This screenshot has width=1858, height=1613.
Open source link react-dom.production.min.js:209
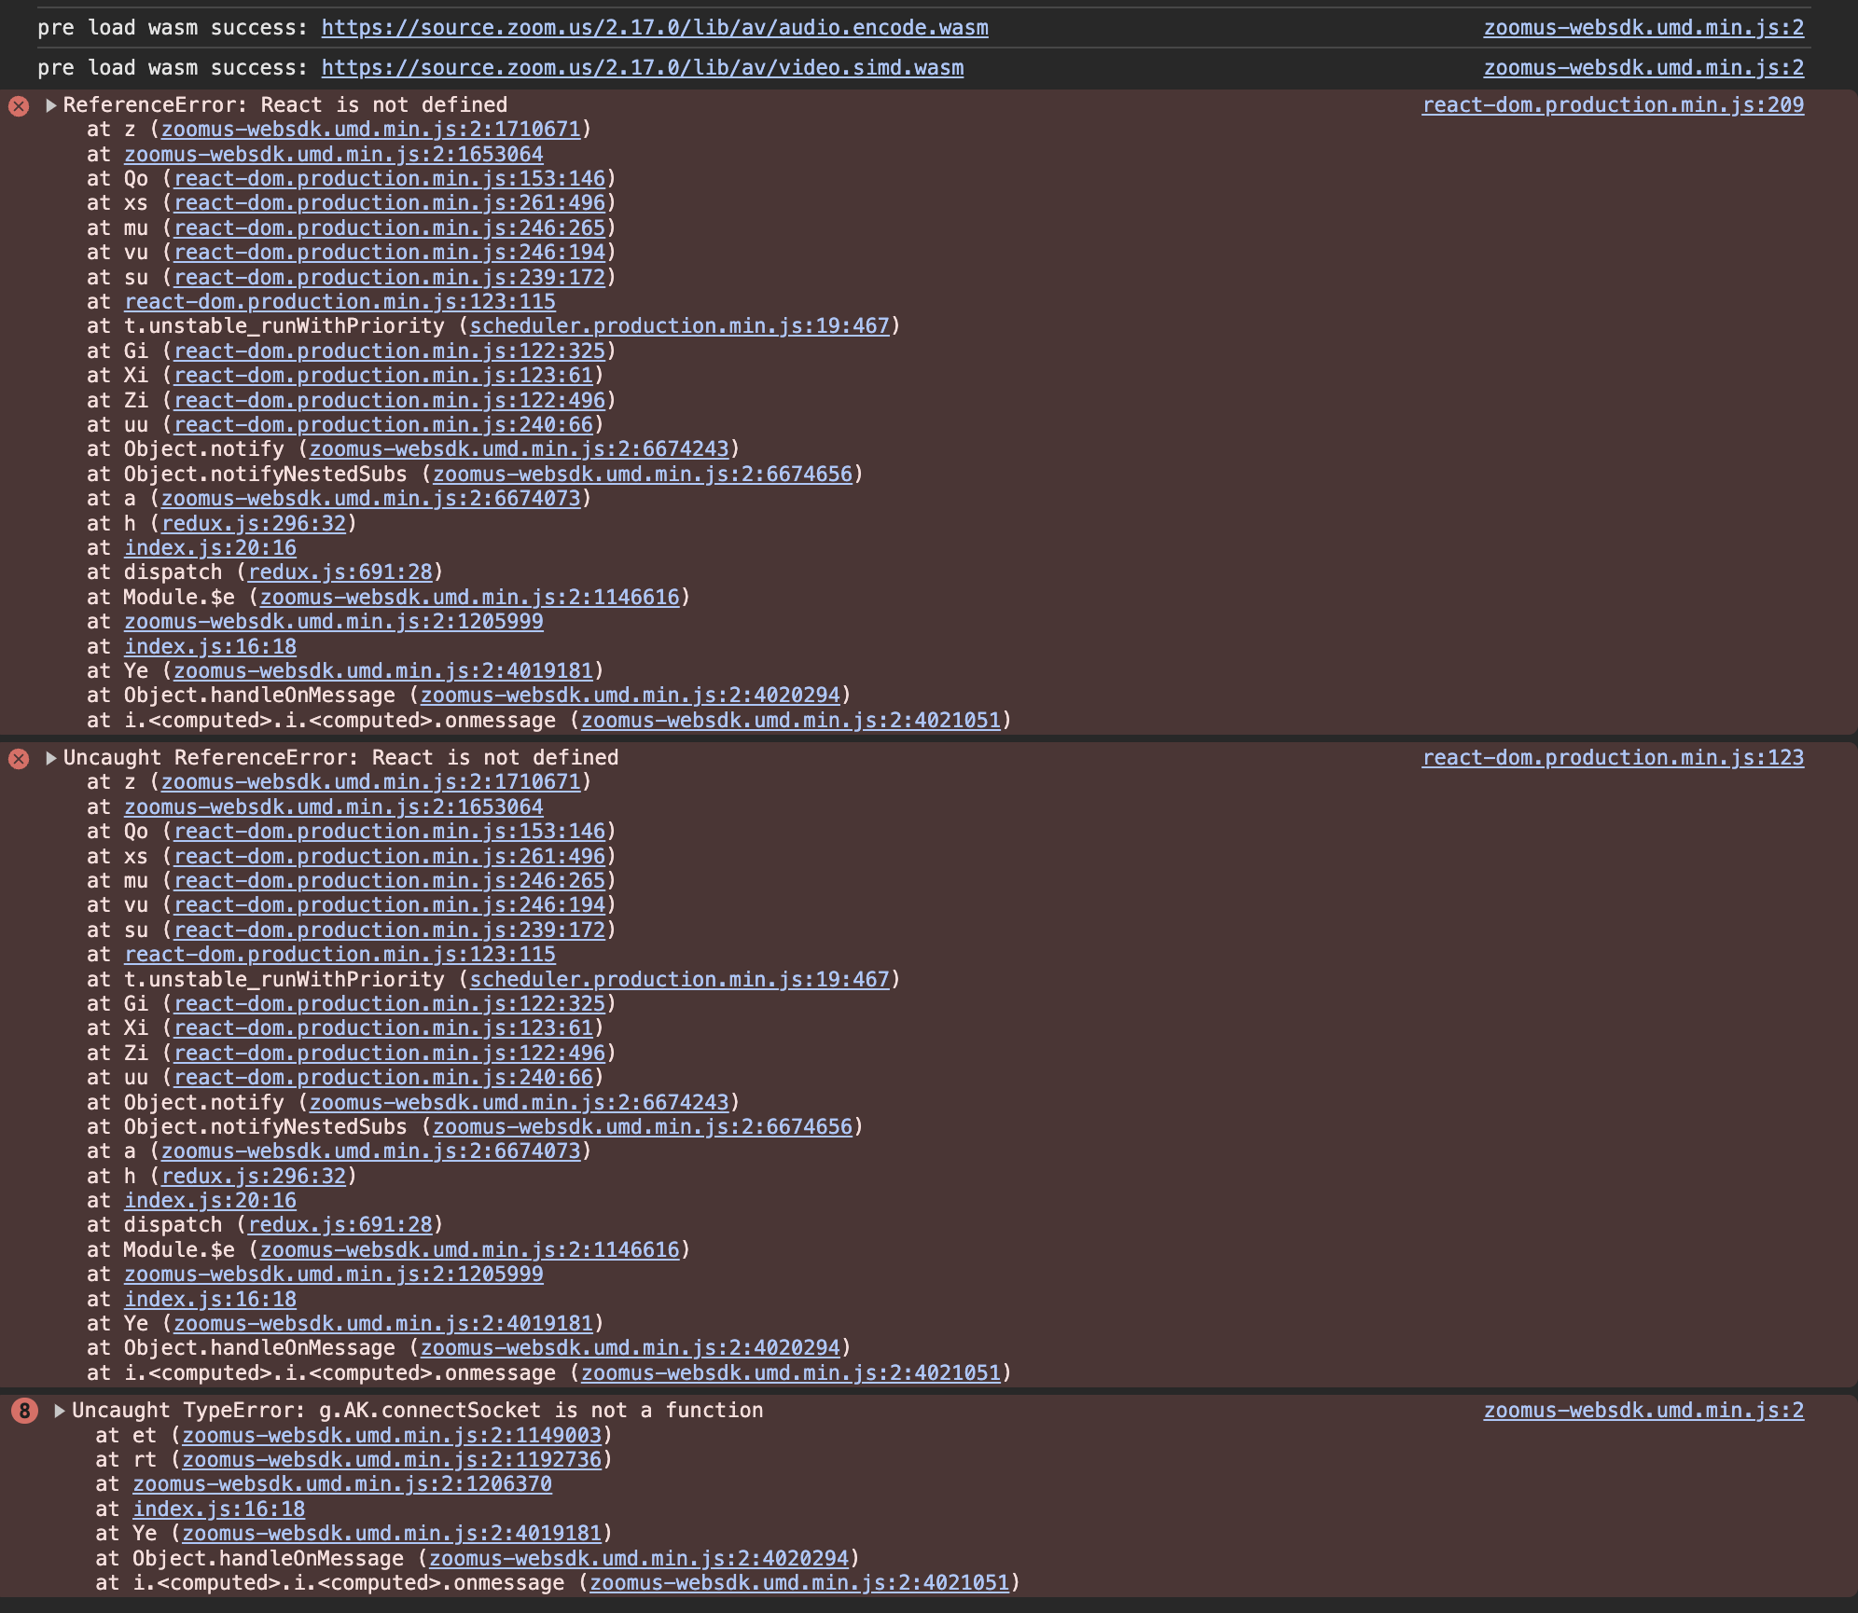(x=1613, y=105)
